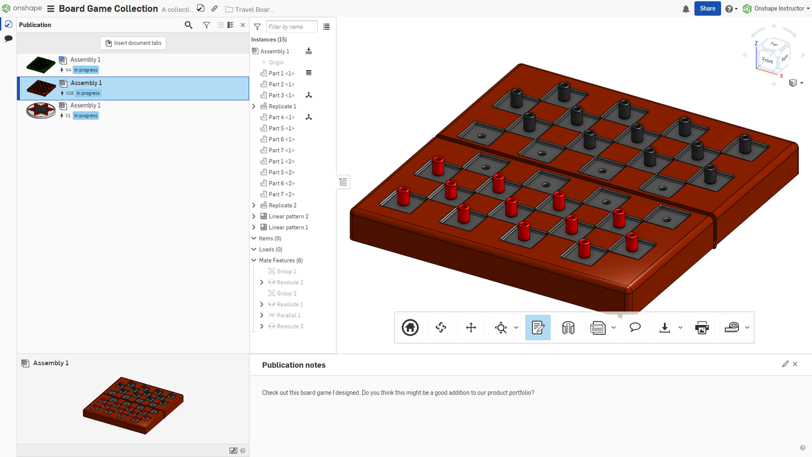Click Insert document tabs button
The image size is (812, 457).
coord(133,43)
